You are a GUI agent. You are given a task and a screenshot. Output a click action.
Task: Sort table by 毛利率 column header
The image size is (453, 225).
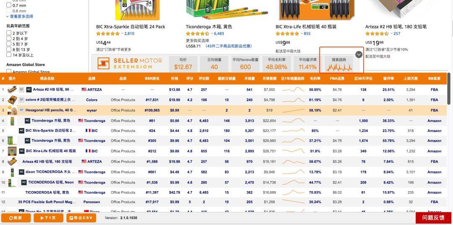coord(315,78)
